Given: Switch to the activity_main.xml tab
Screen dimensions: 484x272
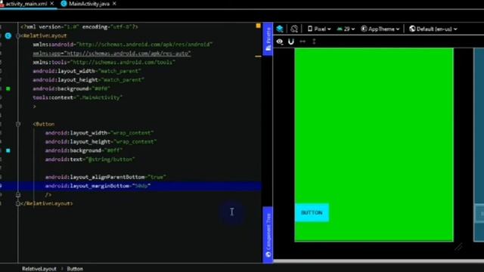Looking at the screenshot, I should click(26, 4).
